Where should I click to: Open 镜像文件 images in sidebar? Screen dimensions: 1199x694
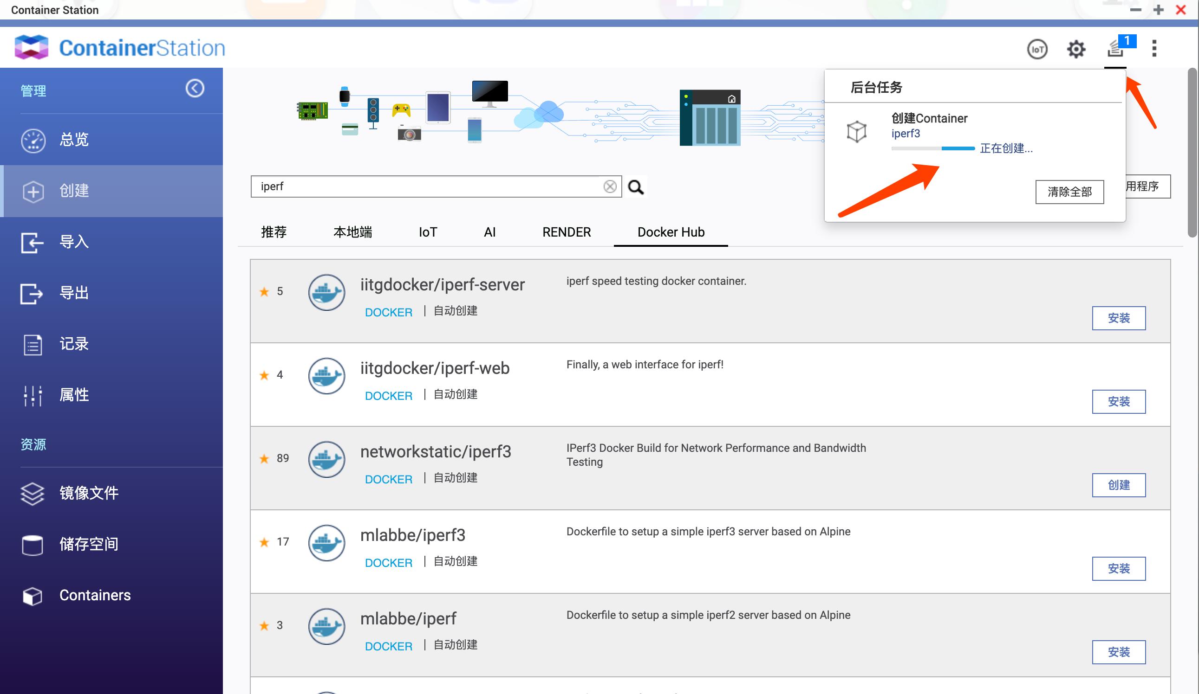89,494
